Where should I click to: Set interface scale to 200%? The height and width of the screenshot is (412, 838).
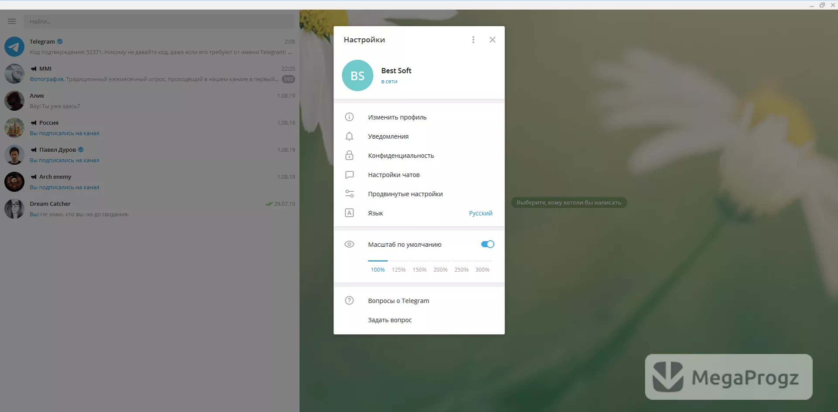click(x=440, y=269)
